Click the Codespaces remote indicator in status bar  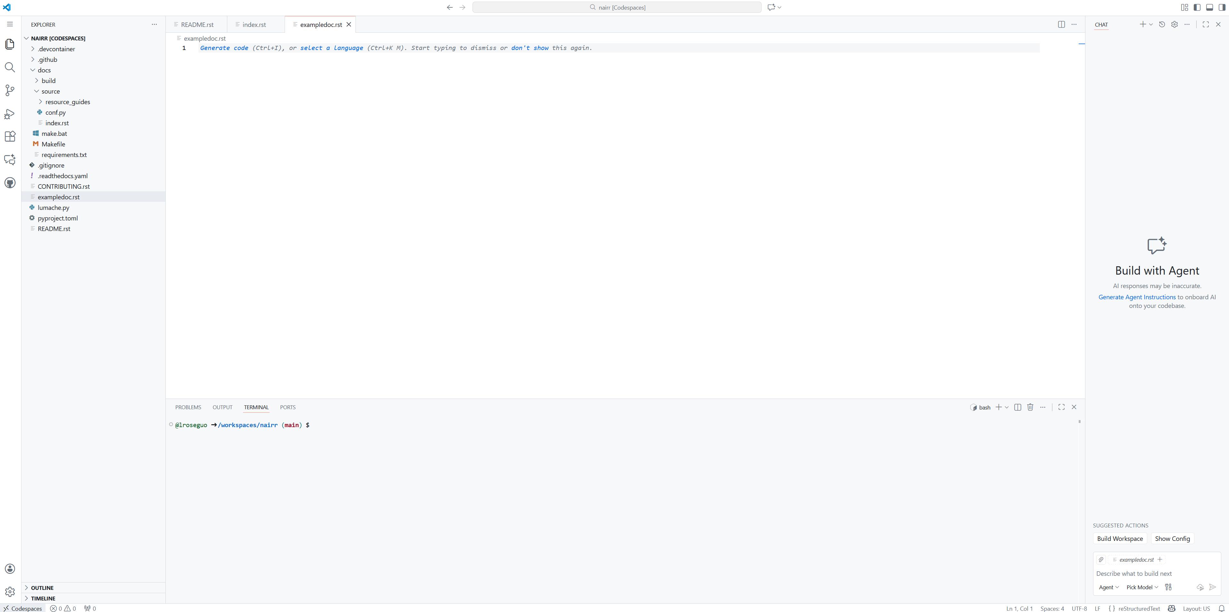pyautogui.click(x=23, y=608)
